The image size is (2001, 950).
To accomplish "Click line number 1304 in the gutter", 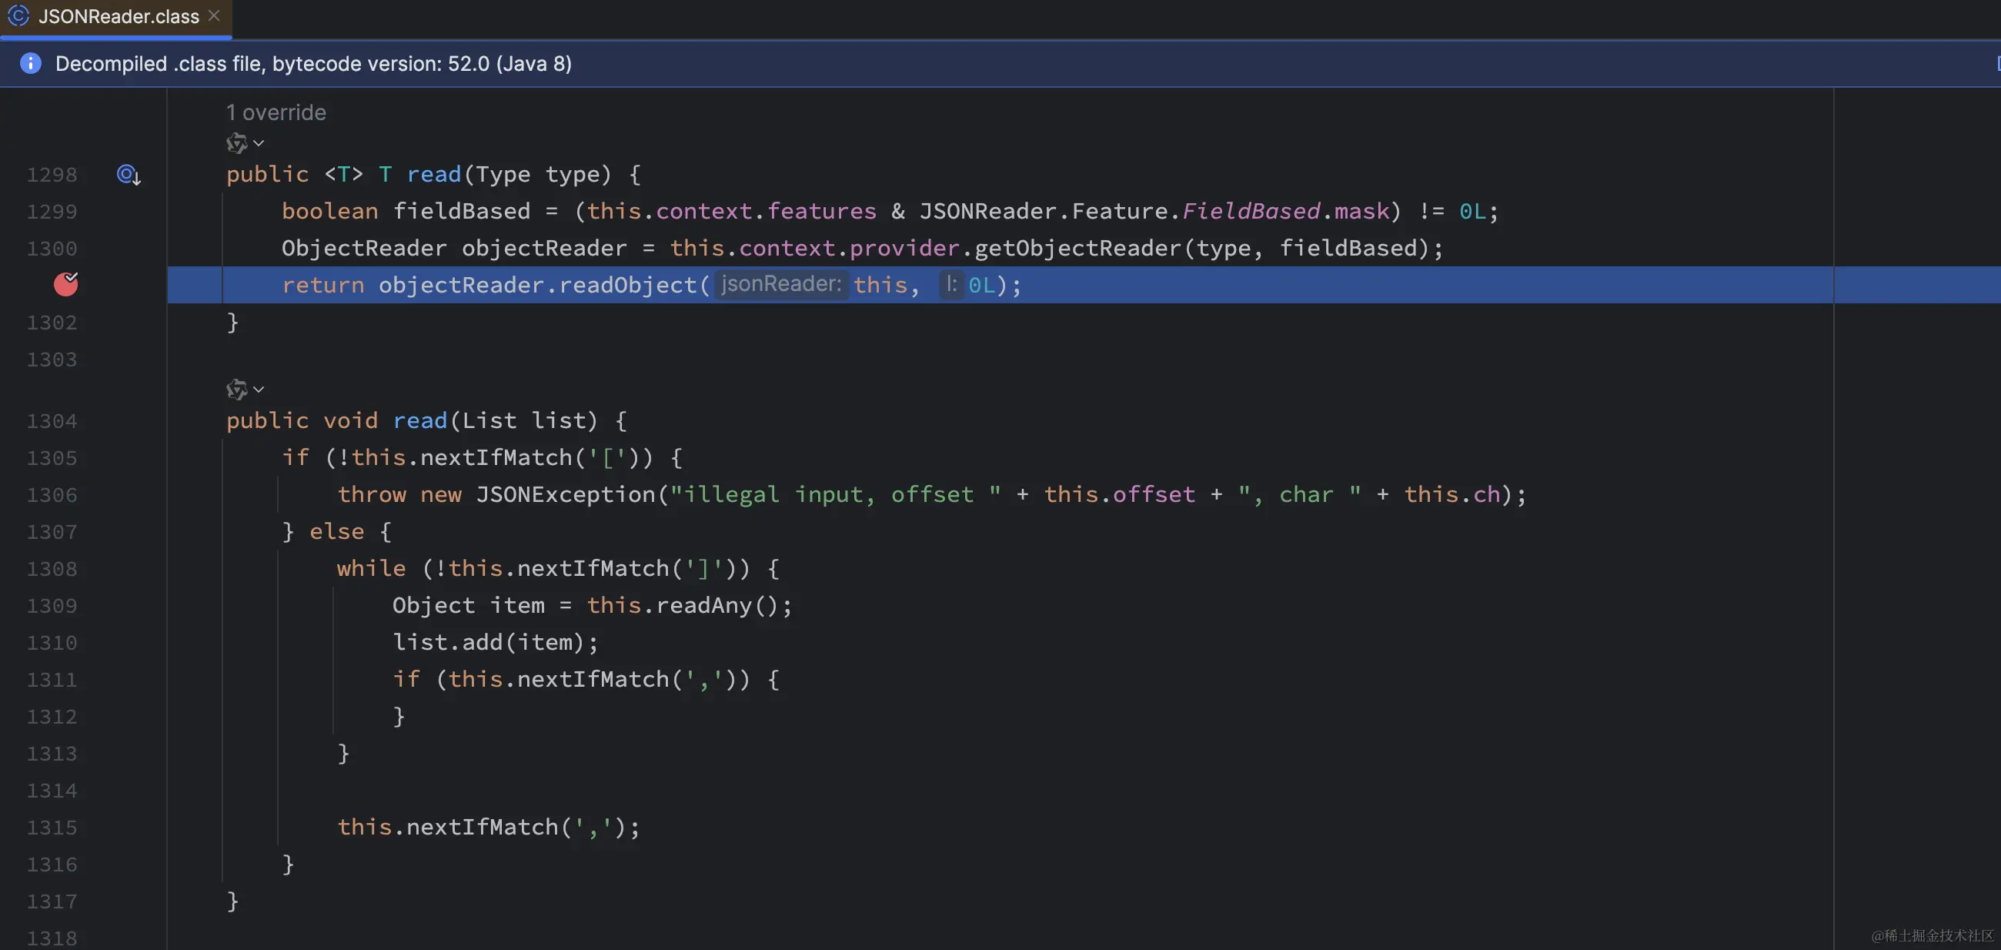I will click(52, 421).
